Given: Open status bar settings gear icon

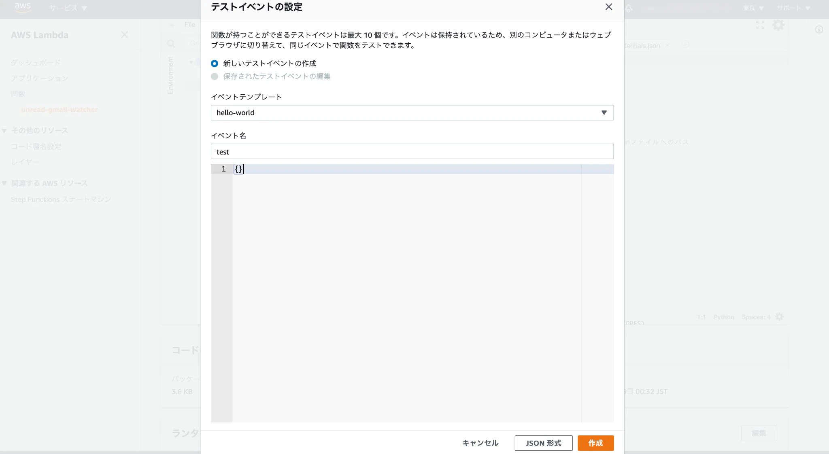Looking at the screenshot, I should [779, 317].
